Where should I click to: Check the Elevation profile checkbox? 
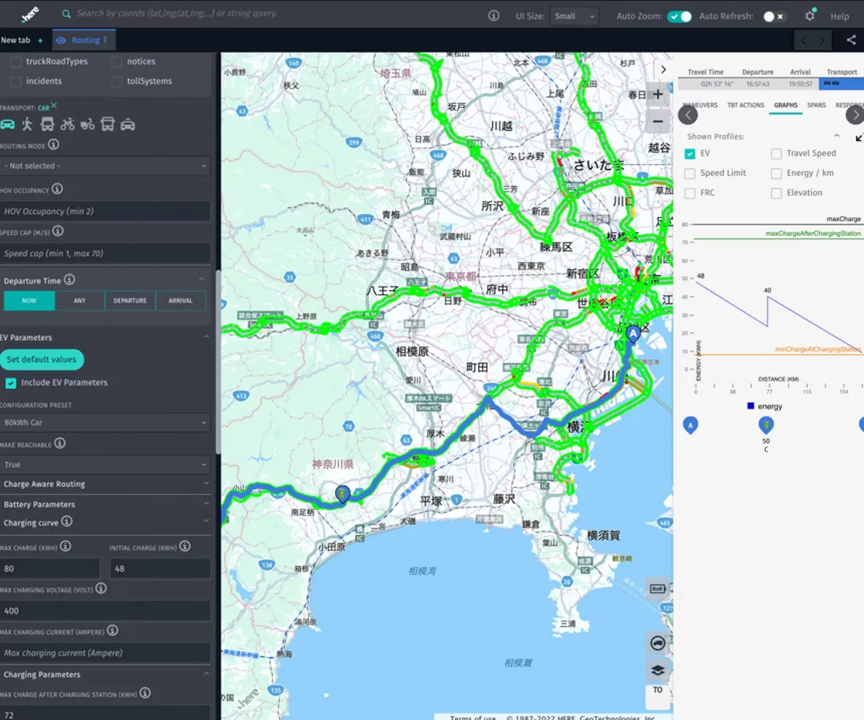point(776,193)
